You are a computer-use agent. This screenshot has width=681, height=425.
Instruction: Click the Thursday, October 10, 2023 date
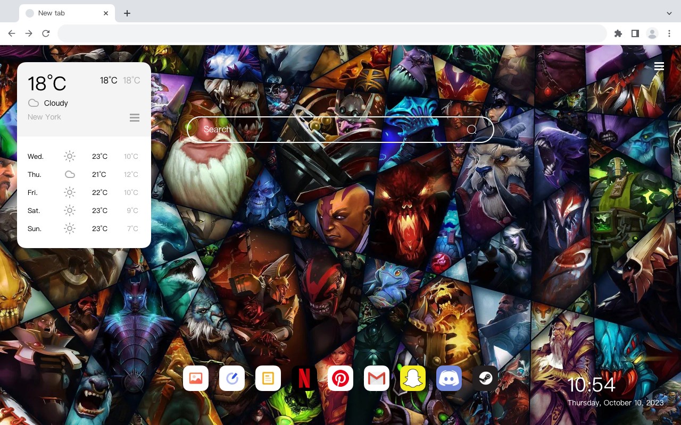(x=616, y=403)
